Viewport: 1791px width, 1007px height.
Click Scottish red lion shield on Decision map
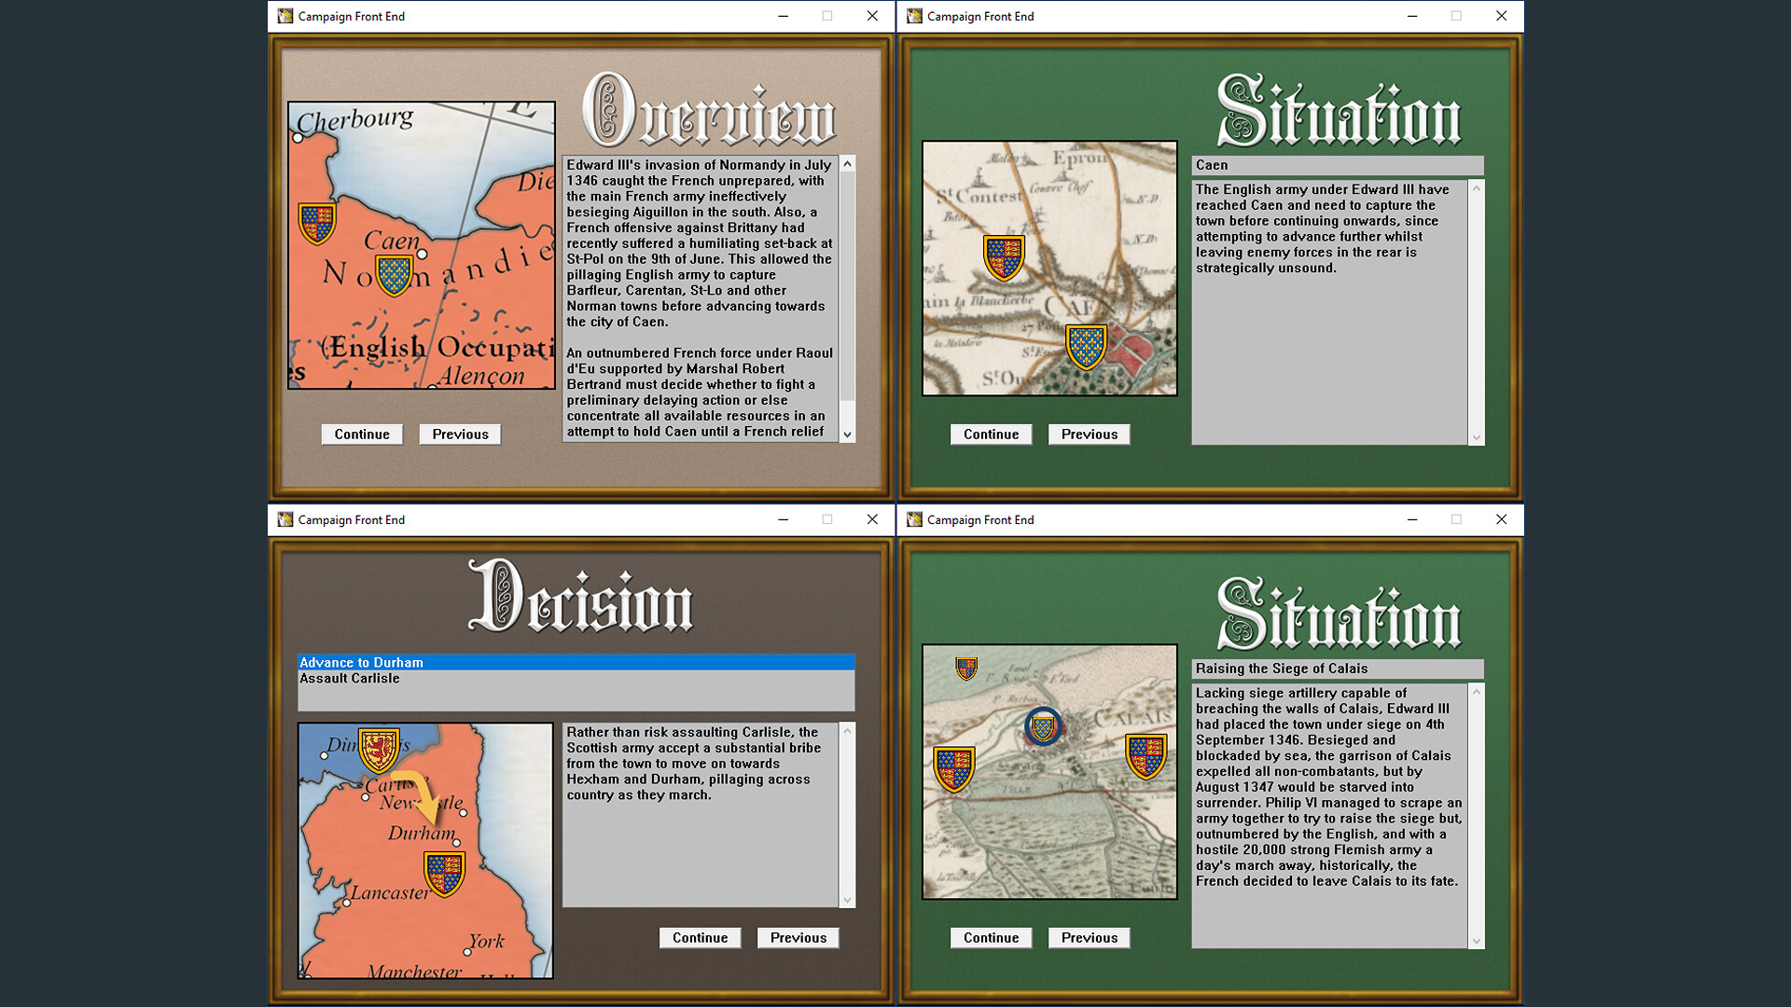[x=379, y=750]
